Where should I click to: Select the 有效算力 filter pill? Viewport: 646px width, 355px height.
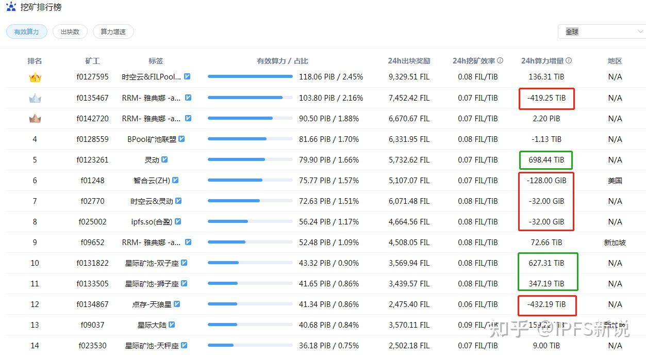pyautogui.click(x=26, y=31)
